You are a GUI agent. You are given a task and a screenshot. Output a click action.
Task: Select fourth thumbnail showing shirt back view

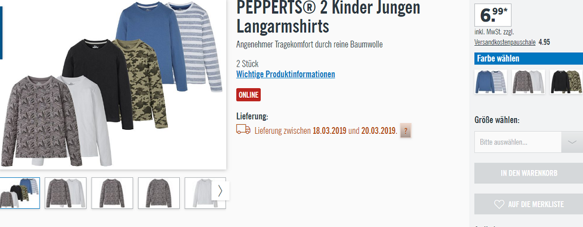pos(159,193)
